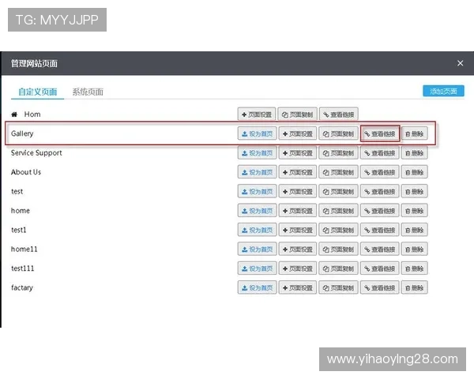Delete the Service Support page
This screenshot has width=474, height=379.
point(415,153)
